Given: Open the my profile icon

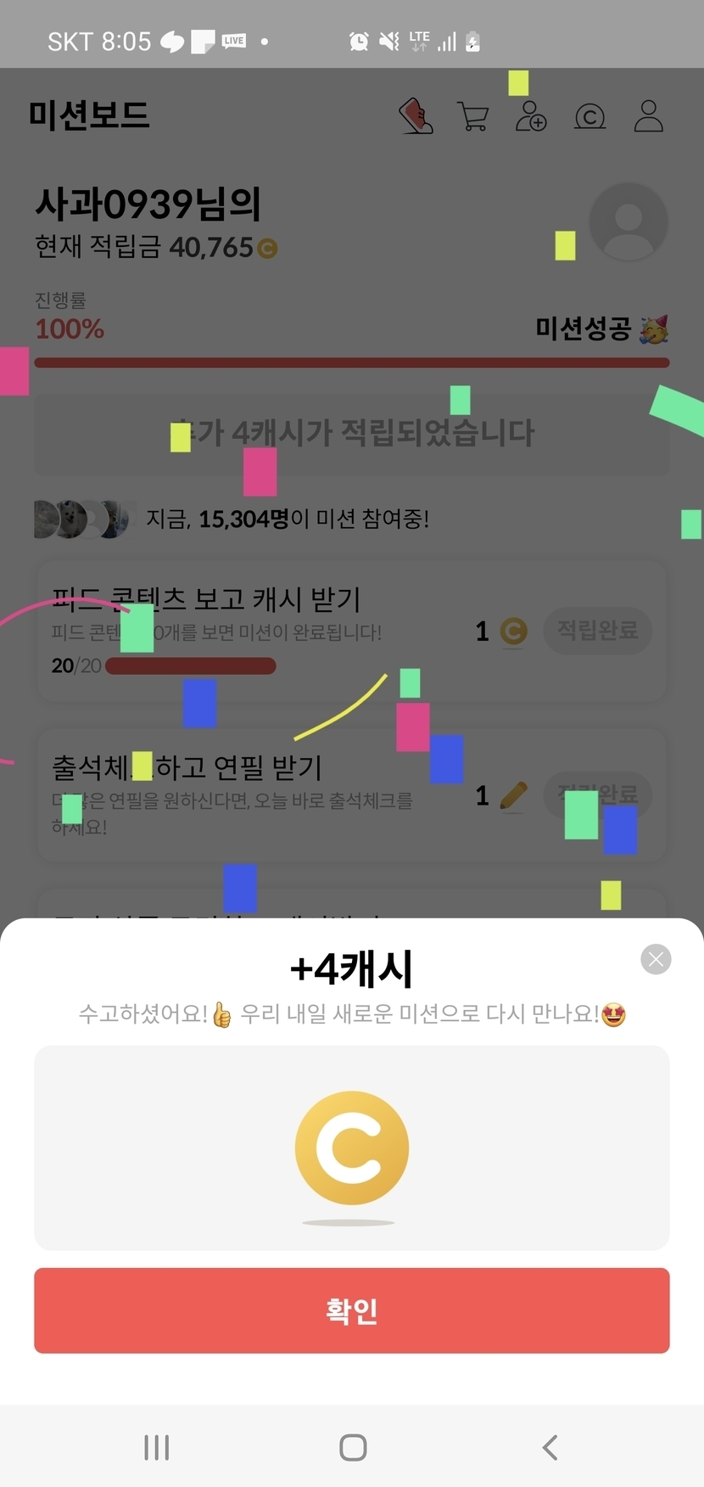Looking at the screenshot, I should [649, 116].
